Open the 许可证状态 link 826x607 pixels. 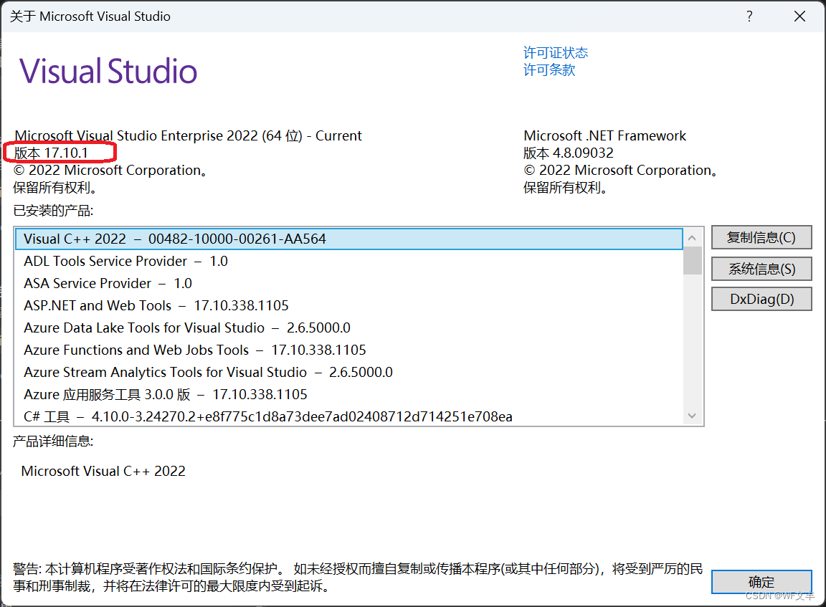click(x=555, y=52)
